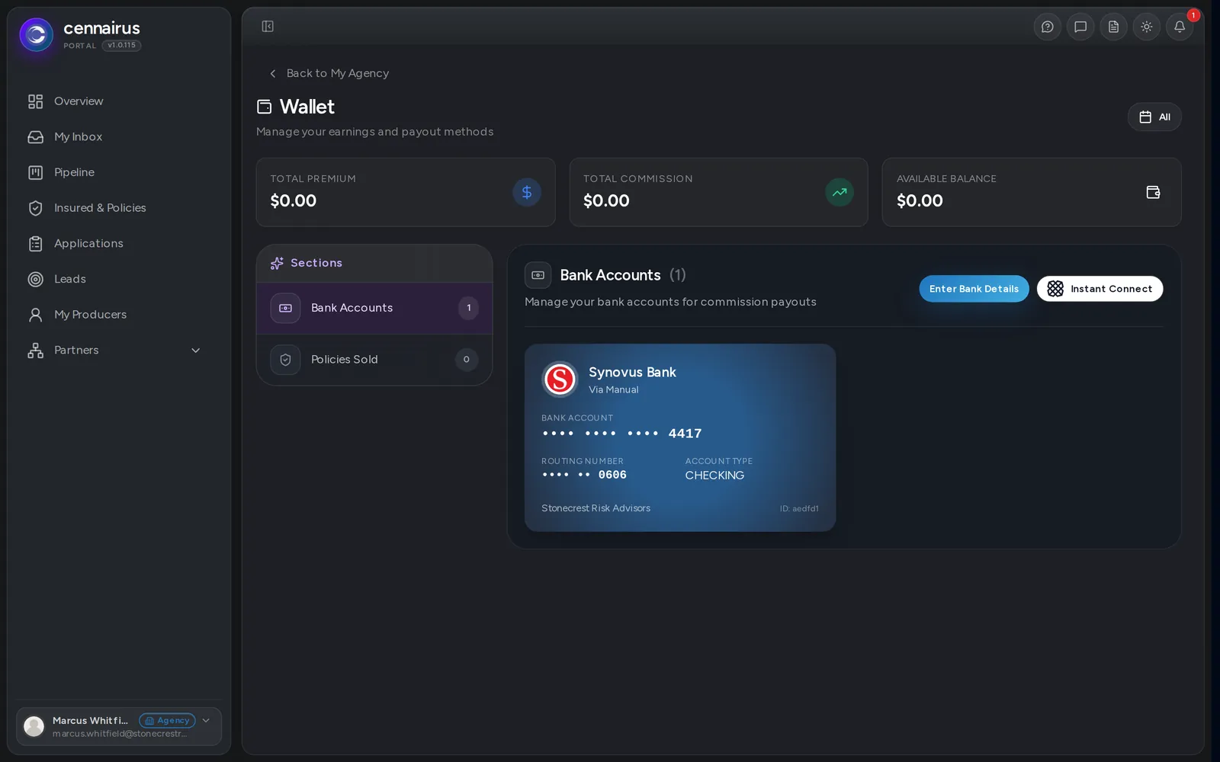
Task: Click masked account number ending 4417
Action: (621, 434)
